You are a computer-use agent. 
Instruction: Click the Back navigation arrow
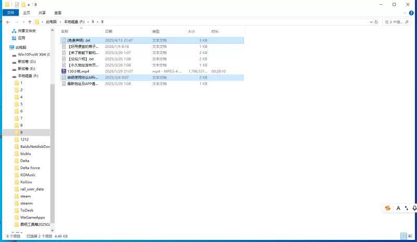coord(8,22)
